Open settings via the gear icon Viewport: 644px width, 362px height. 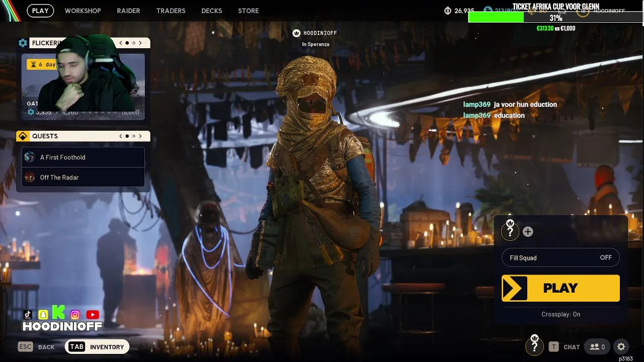[x=621, y=347]
